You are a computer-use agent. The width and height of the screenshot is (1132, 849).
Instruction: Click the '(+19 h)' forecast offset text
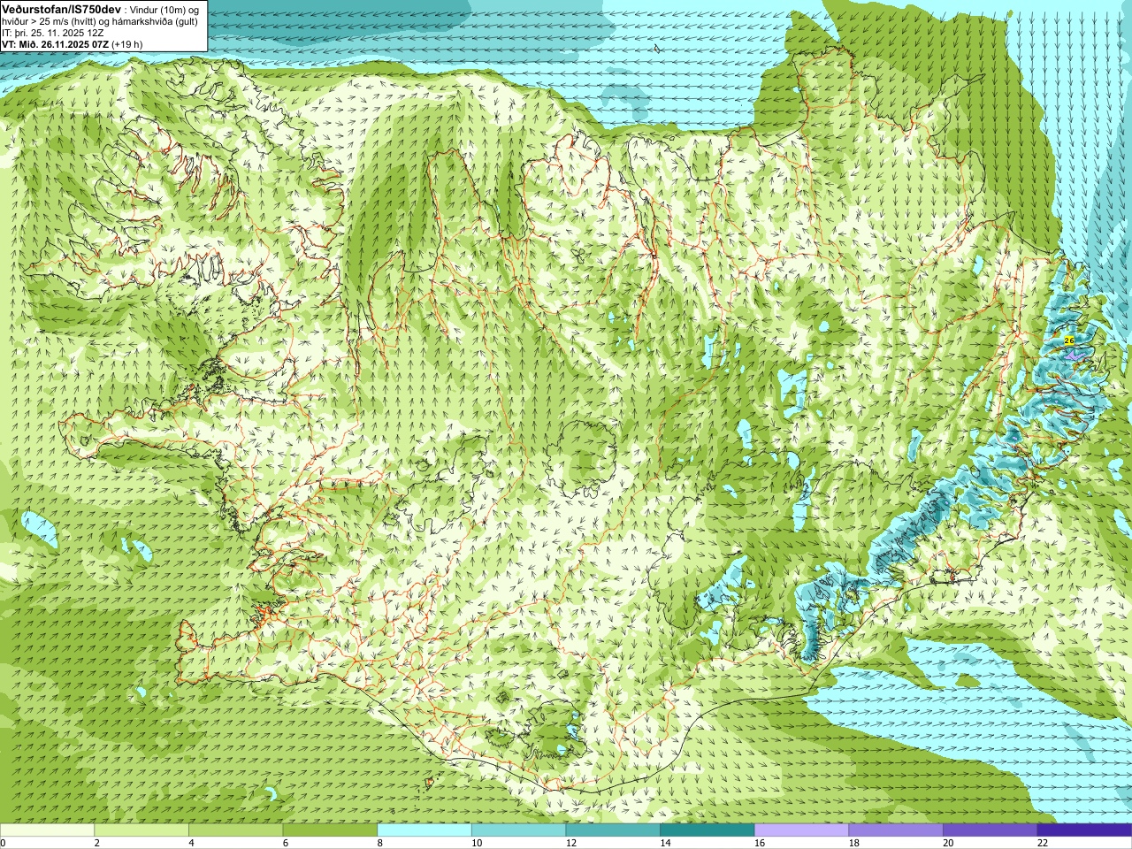pos(127,44)
